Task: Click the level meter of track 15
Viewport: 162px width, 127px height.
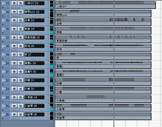Action: pyautogui.click(x=52, y=22)
